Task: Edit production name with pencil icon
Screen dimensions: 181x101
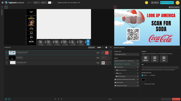Action: [79, 2]
